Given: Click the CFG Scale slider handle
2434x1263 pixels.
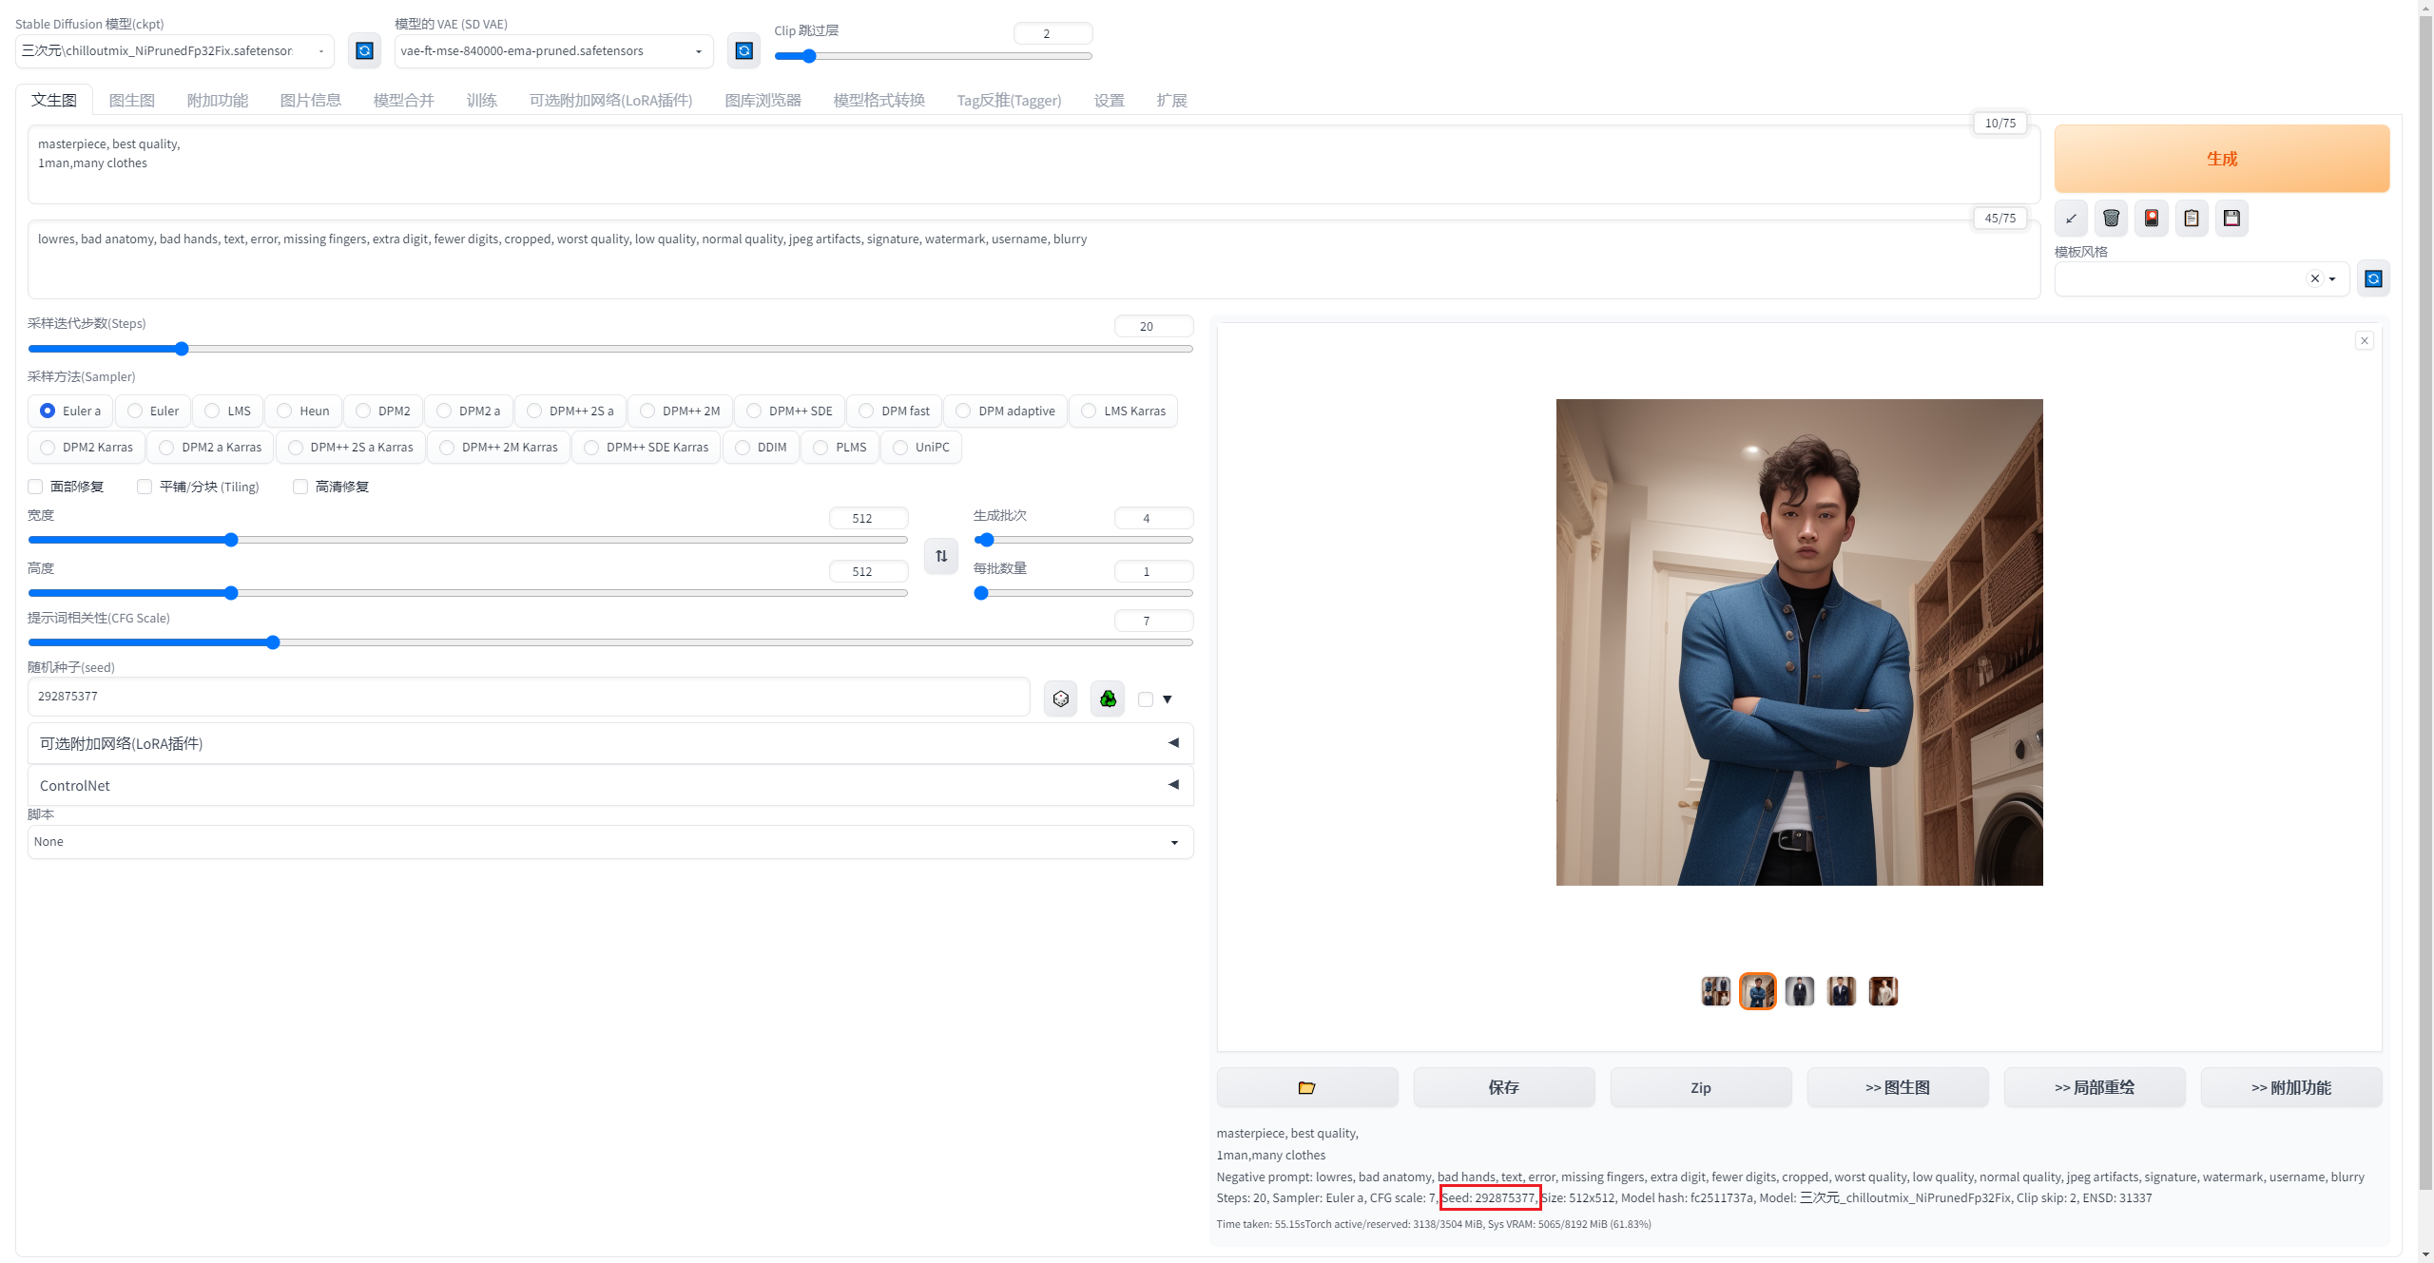Looking at the screenshot, I should pyautogui.click(x=273, y=642).
